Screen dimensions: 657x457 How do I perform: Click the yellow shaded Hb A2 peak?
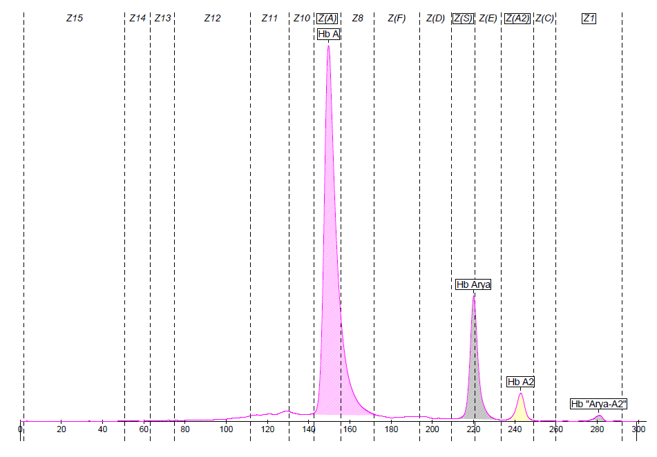521,411
